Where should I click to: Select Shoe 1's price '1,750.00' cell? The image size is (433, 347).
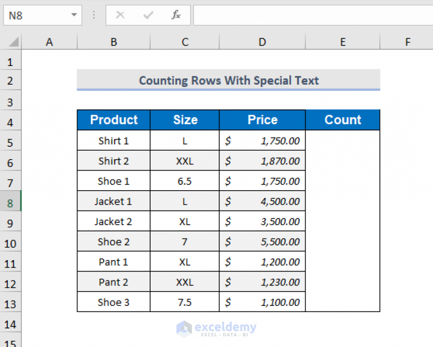[x=262, y=181]
